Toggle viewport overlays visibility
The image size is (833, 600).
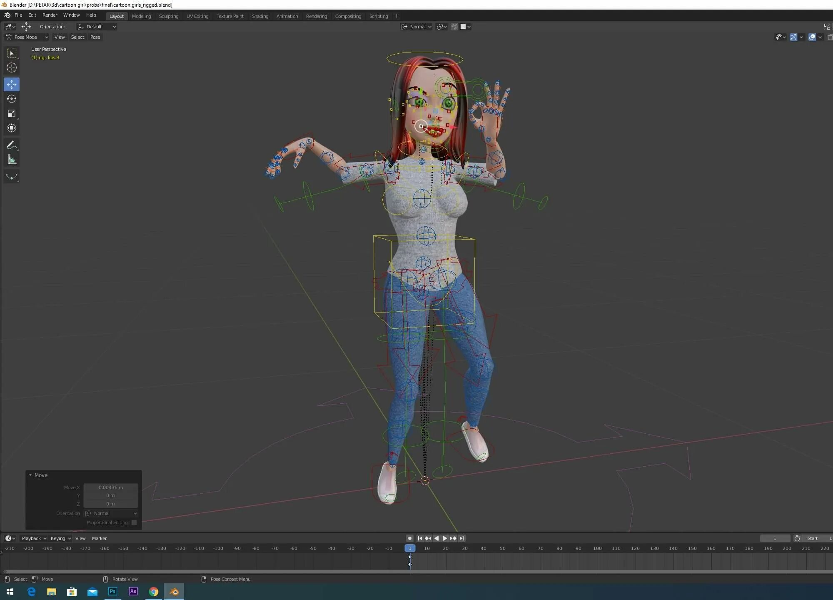812,37
